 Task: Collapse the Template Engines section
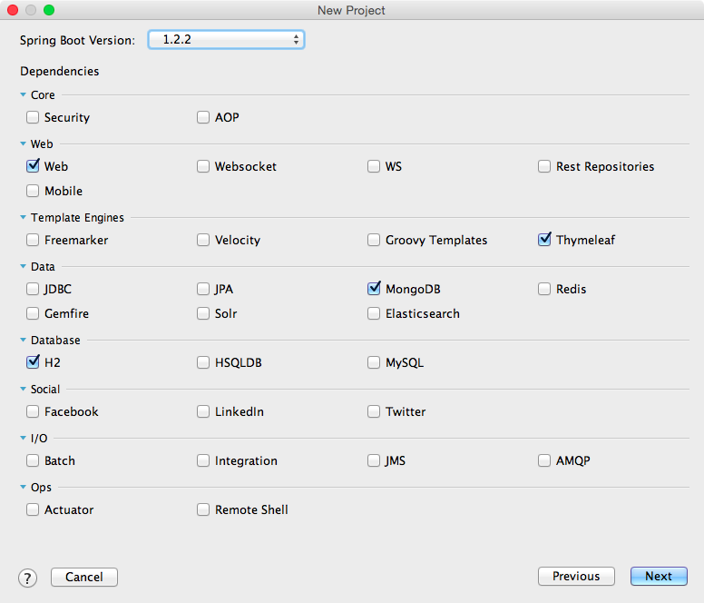coord(23,217)
